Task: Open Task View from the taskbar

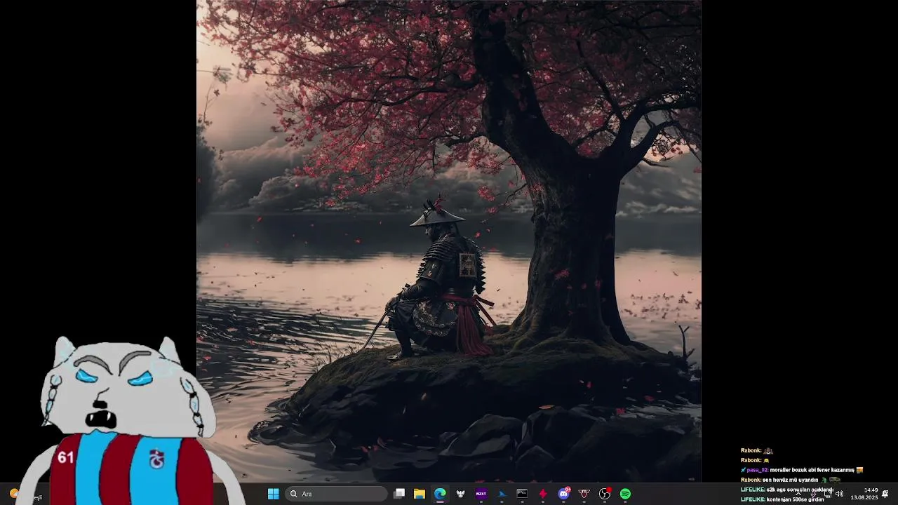Action: pyautogui.click(x=399, y=494)
